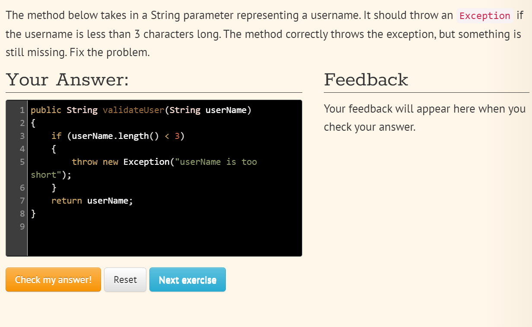Select line number 1 in gutter
The height and width of the screenshot is (327, 532).
click(22, 110)
